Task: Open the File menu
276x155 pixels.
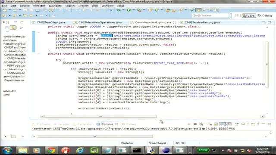Action: tap(4, 6)
